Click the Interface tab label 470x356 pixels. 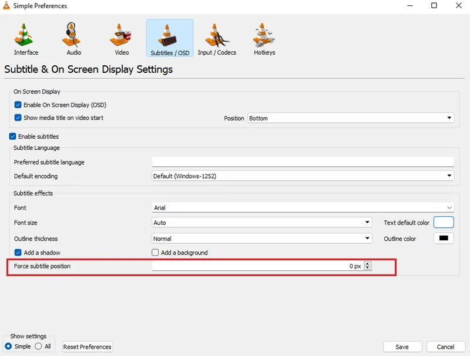pos(26,52)
